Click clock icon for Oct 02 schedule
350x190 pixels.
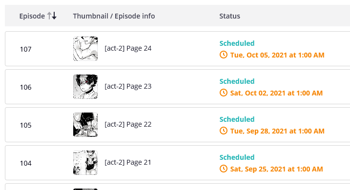pos(224,93)
